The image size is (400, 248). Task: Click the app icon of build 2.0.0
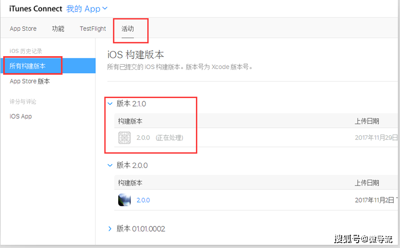[125, 200]
